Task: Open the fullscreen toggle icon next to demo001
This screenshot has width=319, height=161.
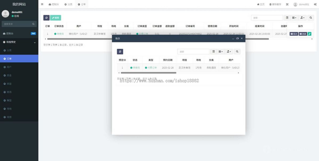Action: (x=287, y=4)
